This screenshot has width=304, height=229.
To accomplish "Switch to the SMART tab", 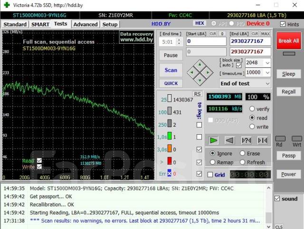I will [x=40, y=24].
